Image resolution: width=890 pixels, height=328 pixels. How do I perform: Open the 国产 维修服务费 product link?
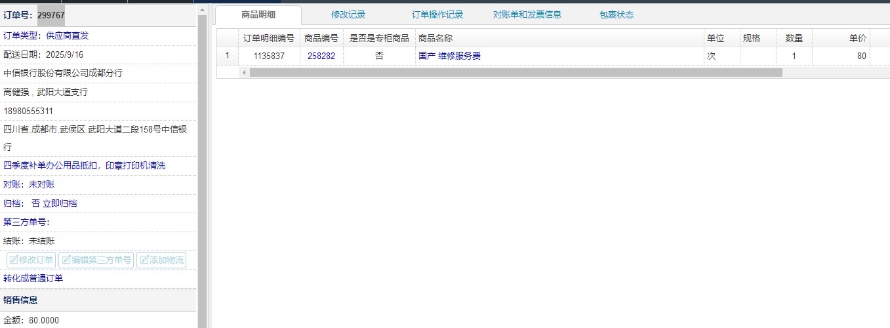tap(449, 56)
